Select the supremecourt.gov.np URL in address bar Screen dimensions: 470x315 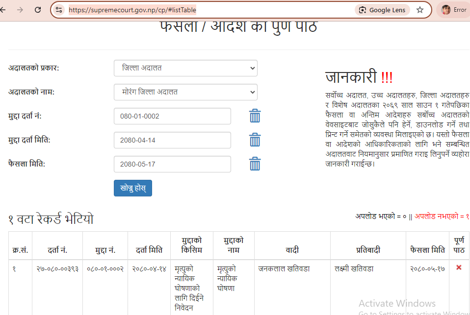132,10
